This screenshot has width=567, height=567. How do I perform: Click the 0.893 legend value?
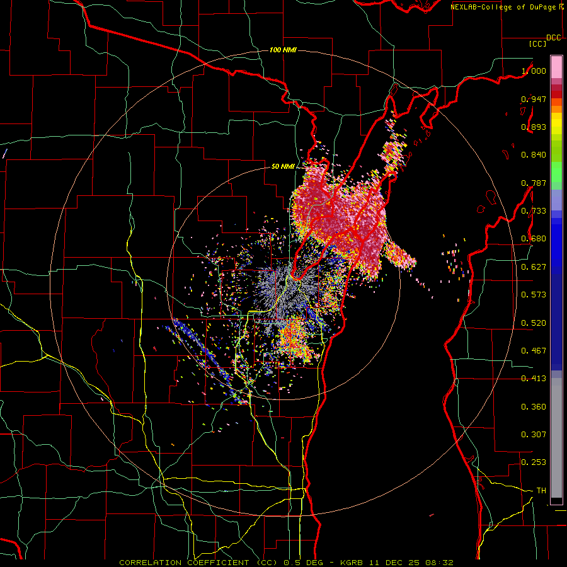tap(534, 127)
